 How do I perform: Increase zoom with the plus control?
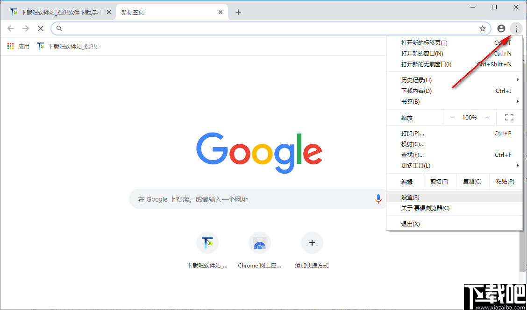[487, 117]
